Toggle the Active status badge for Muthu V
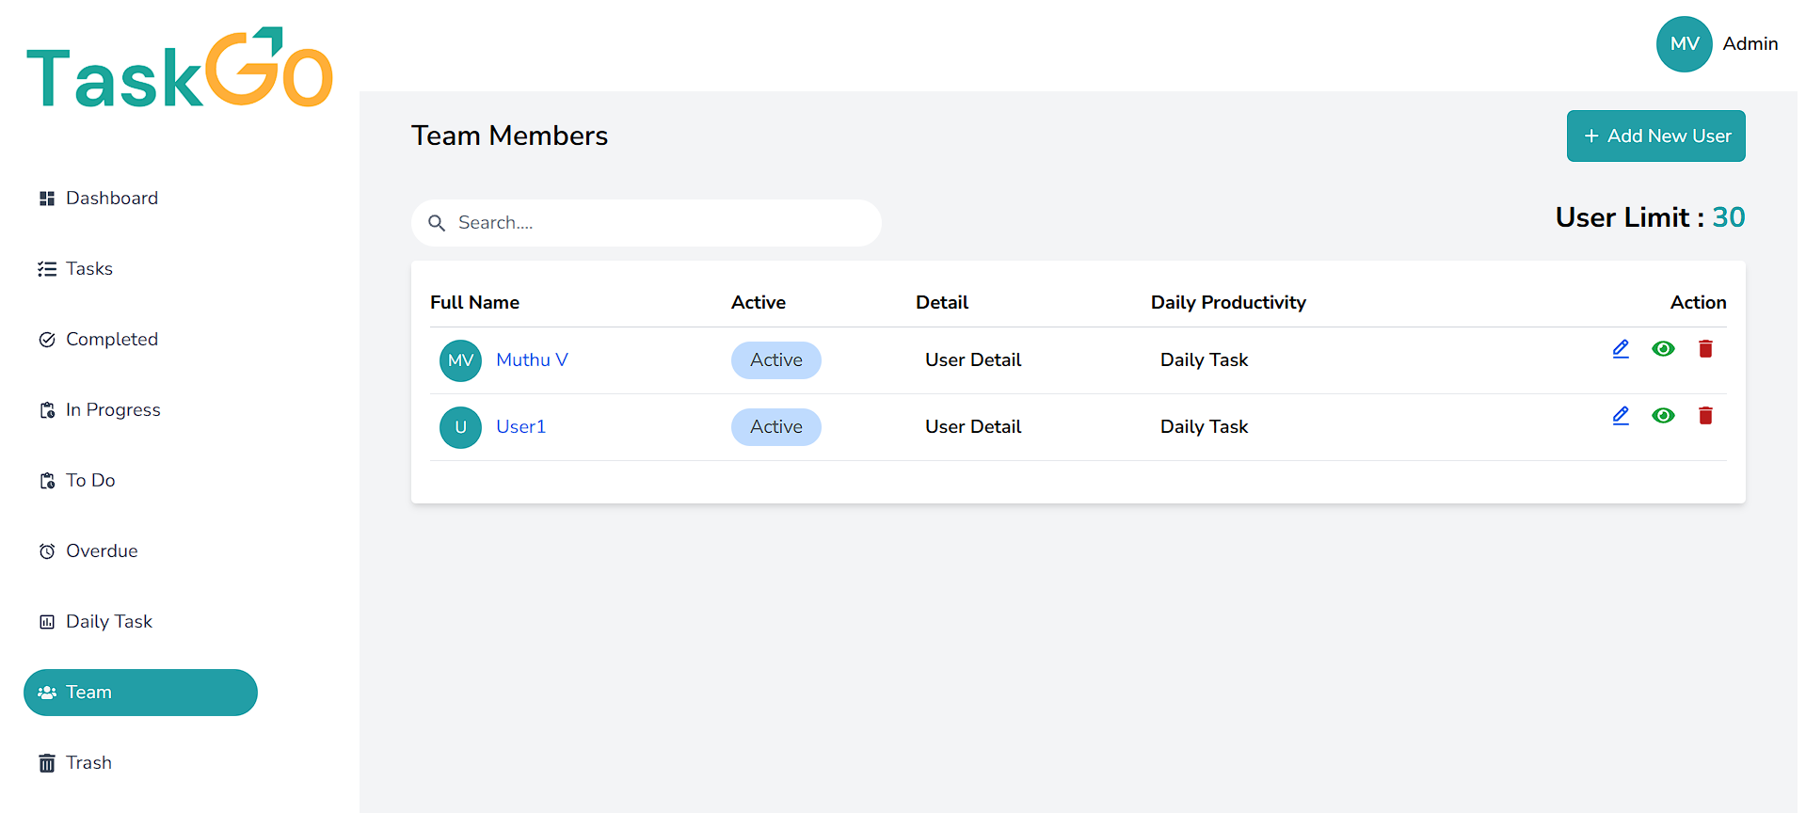The height and width of the screenshot is (813, 1806). point(775,360)
